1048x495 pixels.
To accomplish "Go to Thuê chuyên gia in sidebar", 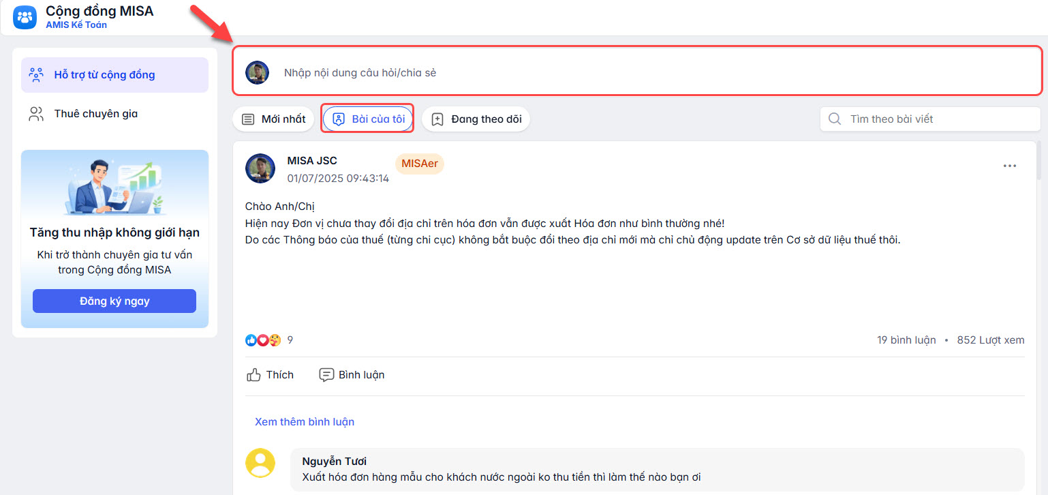I will (x=95, y=114).
